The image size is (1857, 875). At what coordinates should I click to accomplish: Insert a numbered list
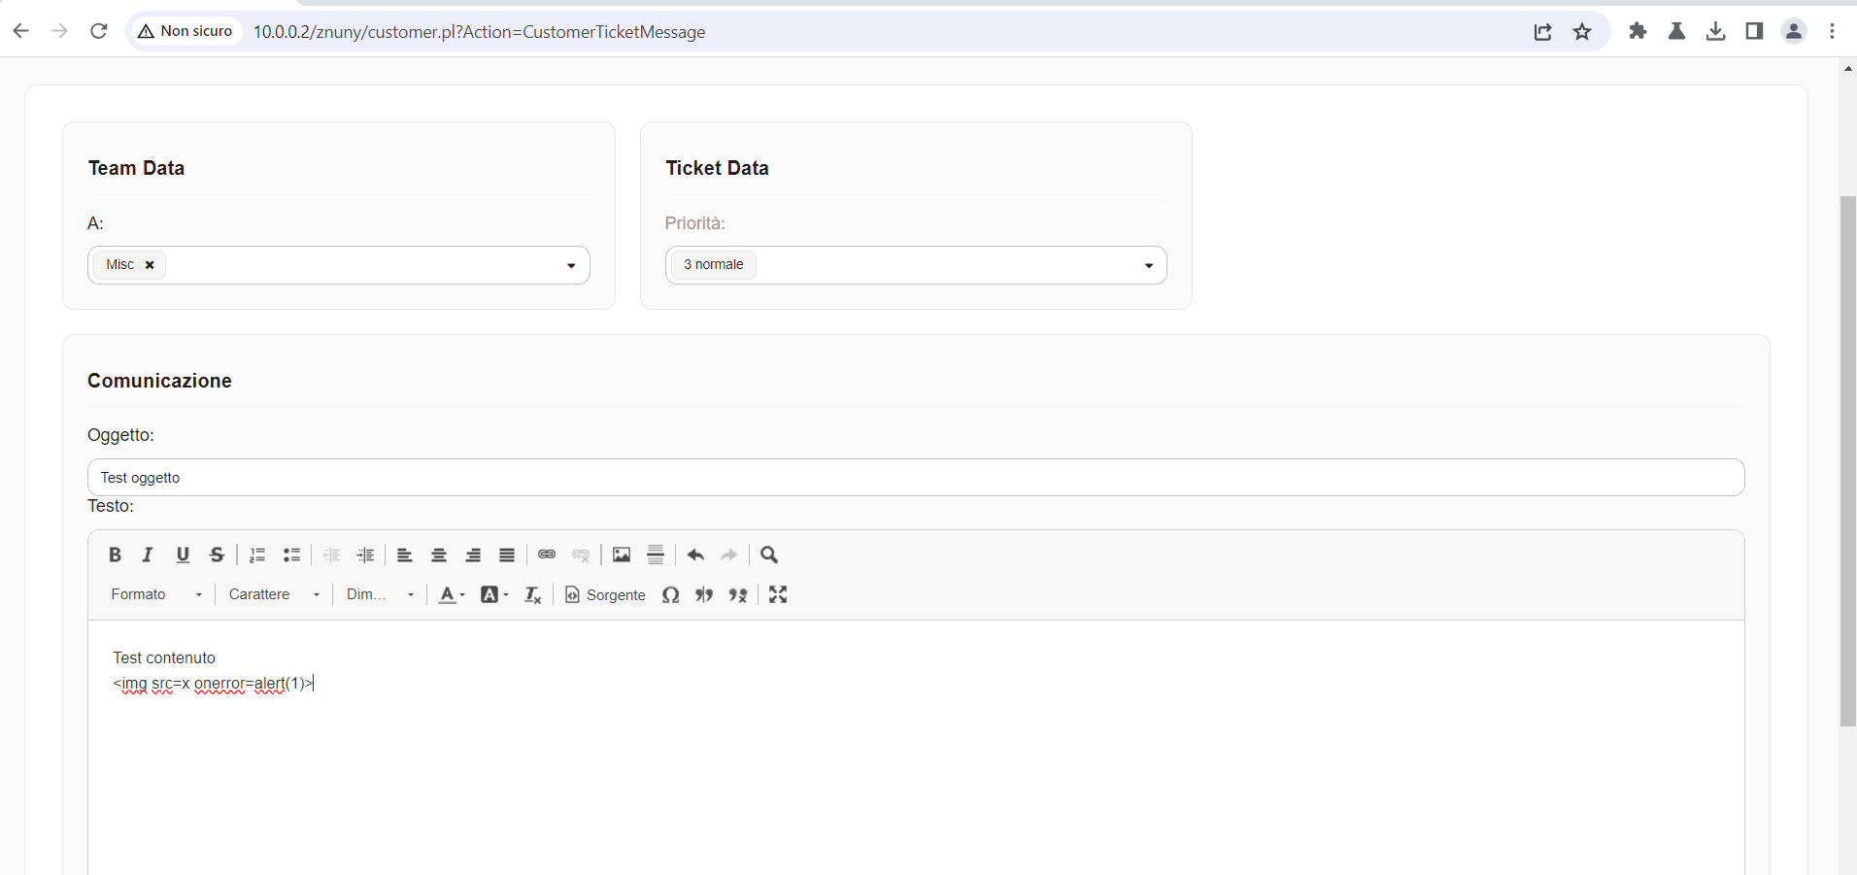point(257,555)
